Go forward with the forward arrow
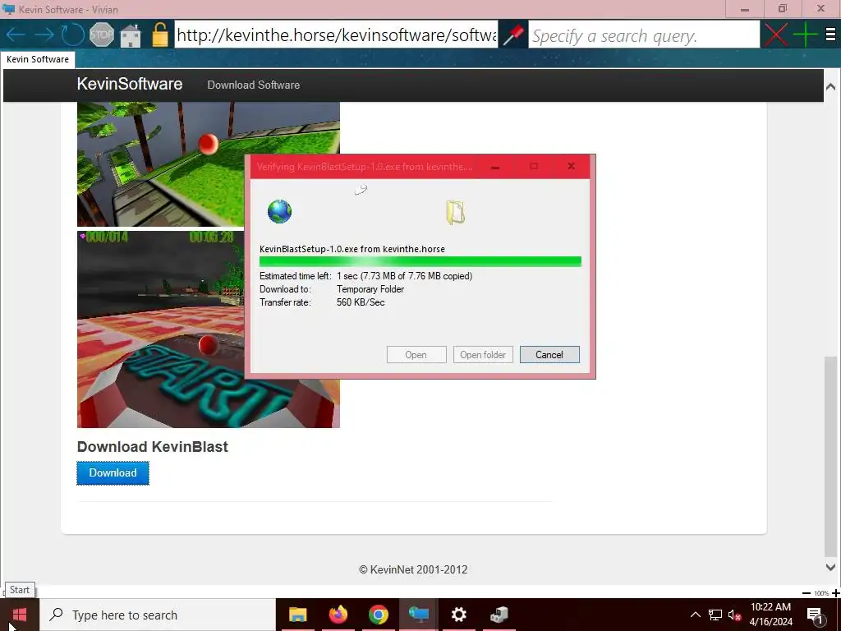 pyautogui.click(x=44, y=35)
